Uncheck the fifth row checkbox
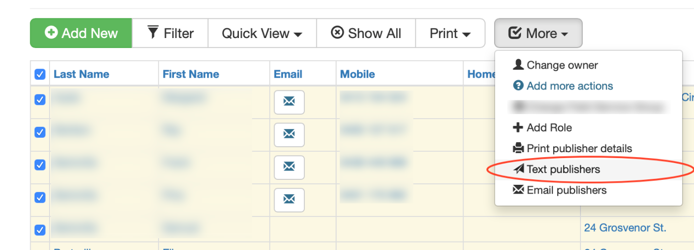 40,230
